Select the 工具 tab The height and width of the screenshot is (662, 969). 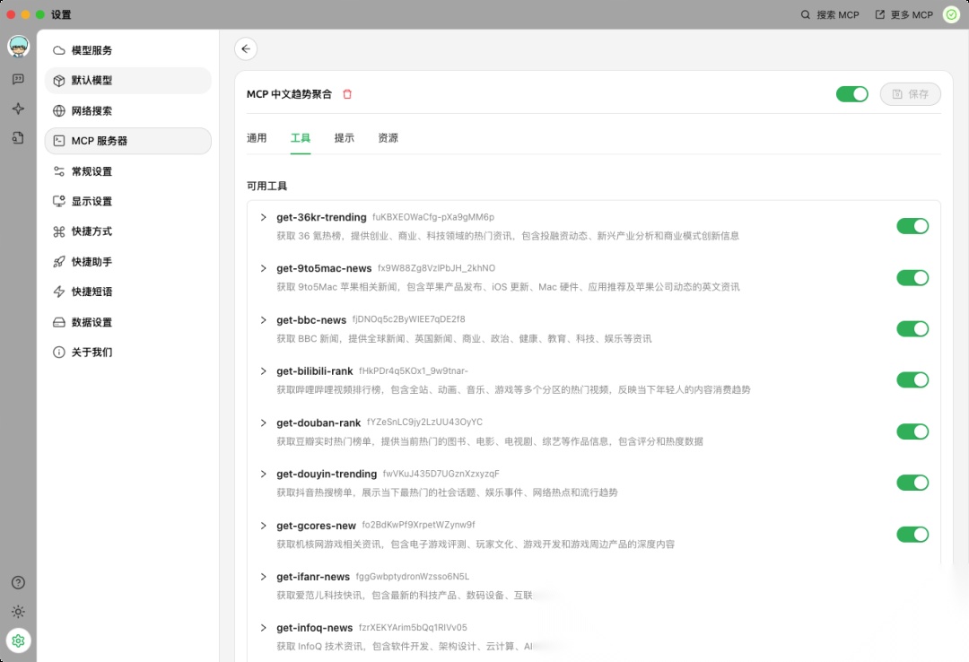tap(301, 138)
